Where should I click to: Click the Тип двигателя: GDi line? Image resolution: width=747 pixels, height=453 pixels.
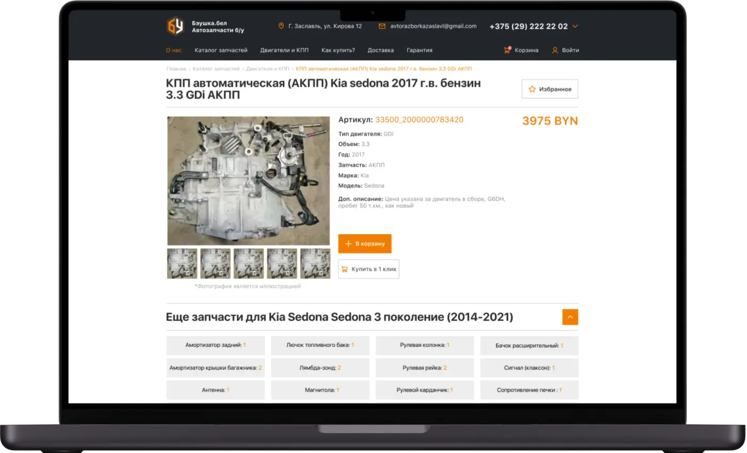click(366, 134)
